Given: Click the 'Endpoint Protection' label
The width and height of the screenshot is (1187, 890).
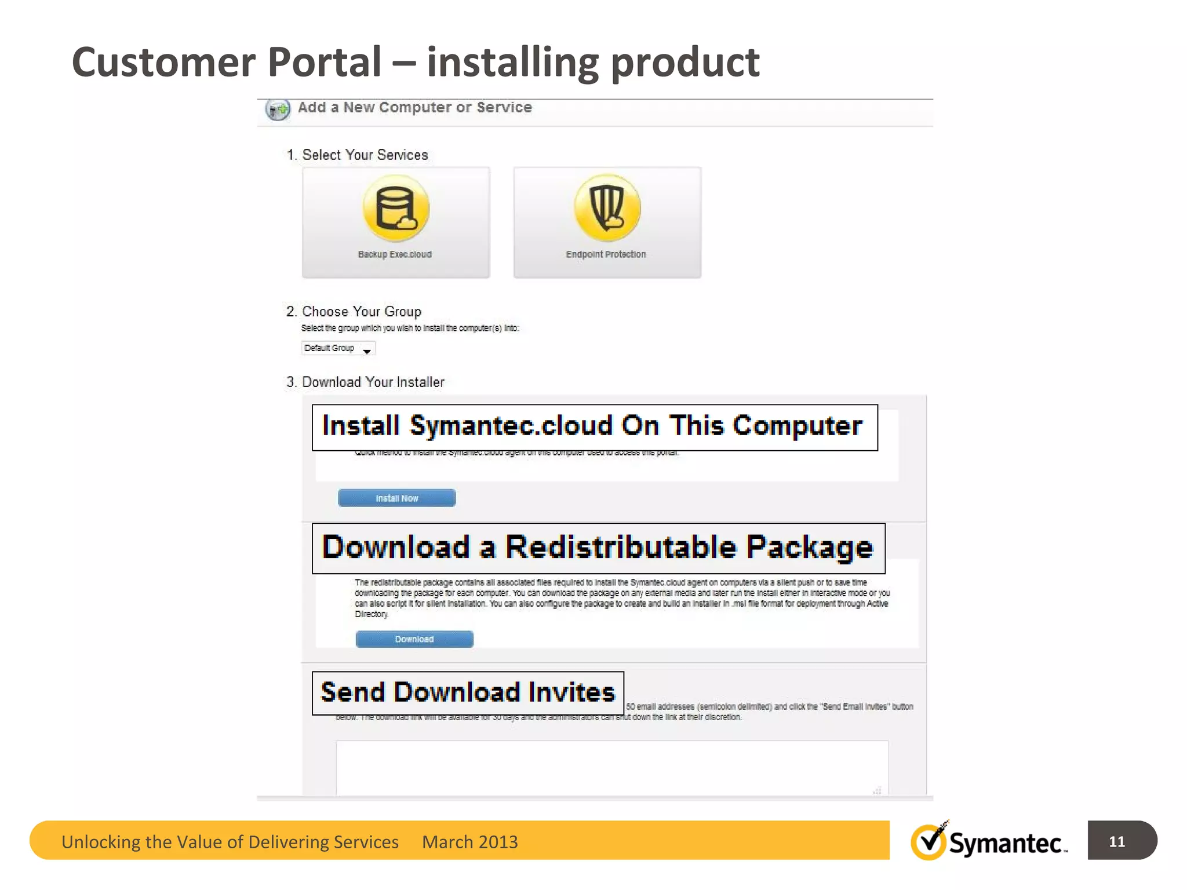Looking at the screenshot, I should click(x=606, y=254).
